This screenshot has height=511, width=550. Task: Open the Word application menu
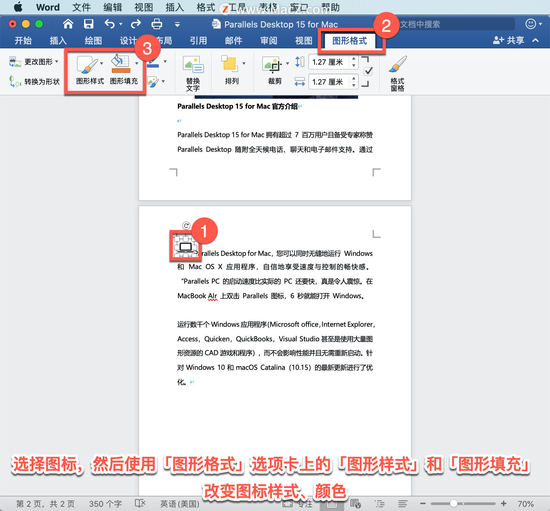point(48,7)
